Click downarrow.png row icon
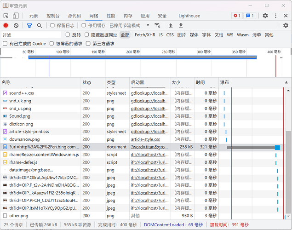 5,139
